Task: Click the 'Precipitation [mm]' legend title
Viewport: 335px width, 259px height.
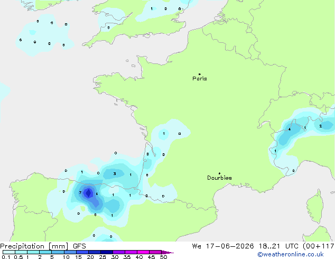Action: pyautogui.click(x=34, y=246)
